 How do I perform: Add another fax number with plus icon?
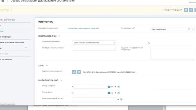115,93
